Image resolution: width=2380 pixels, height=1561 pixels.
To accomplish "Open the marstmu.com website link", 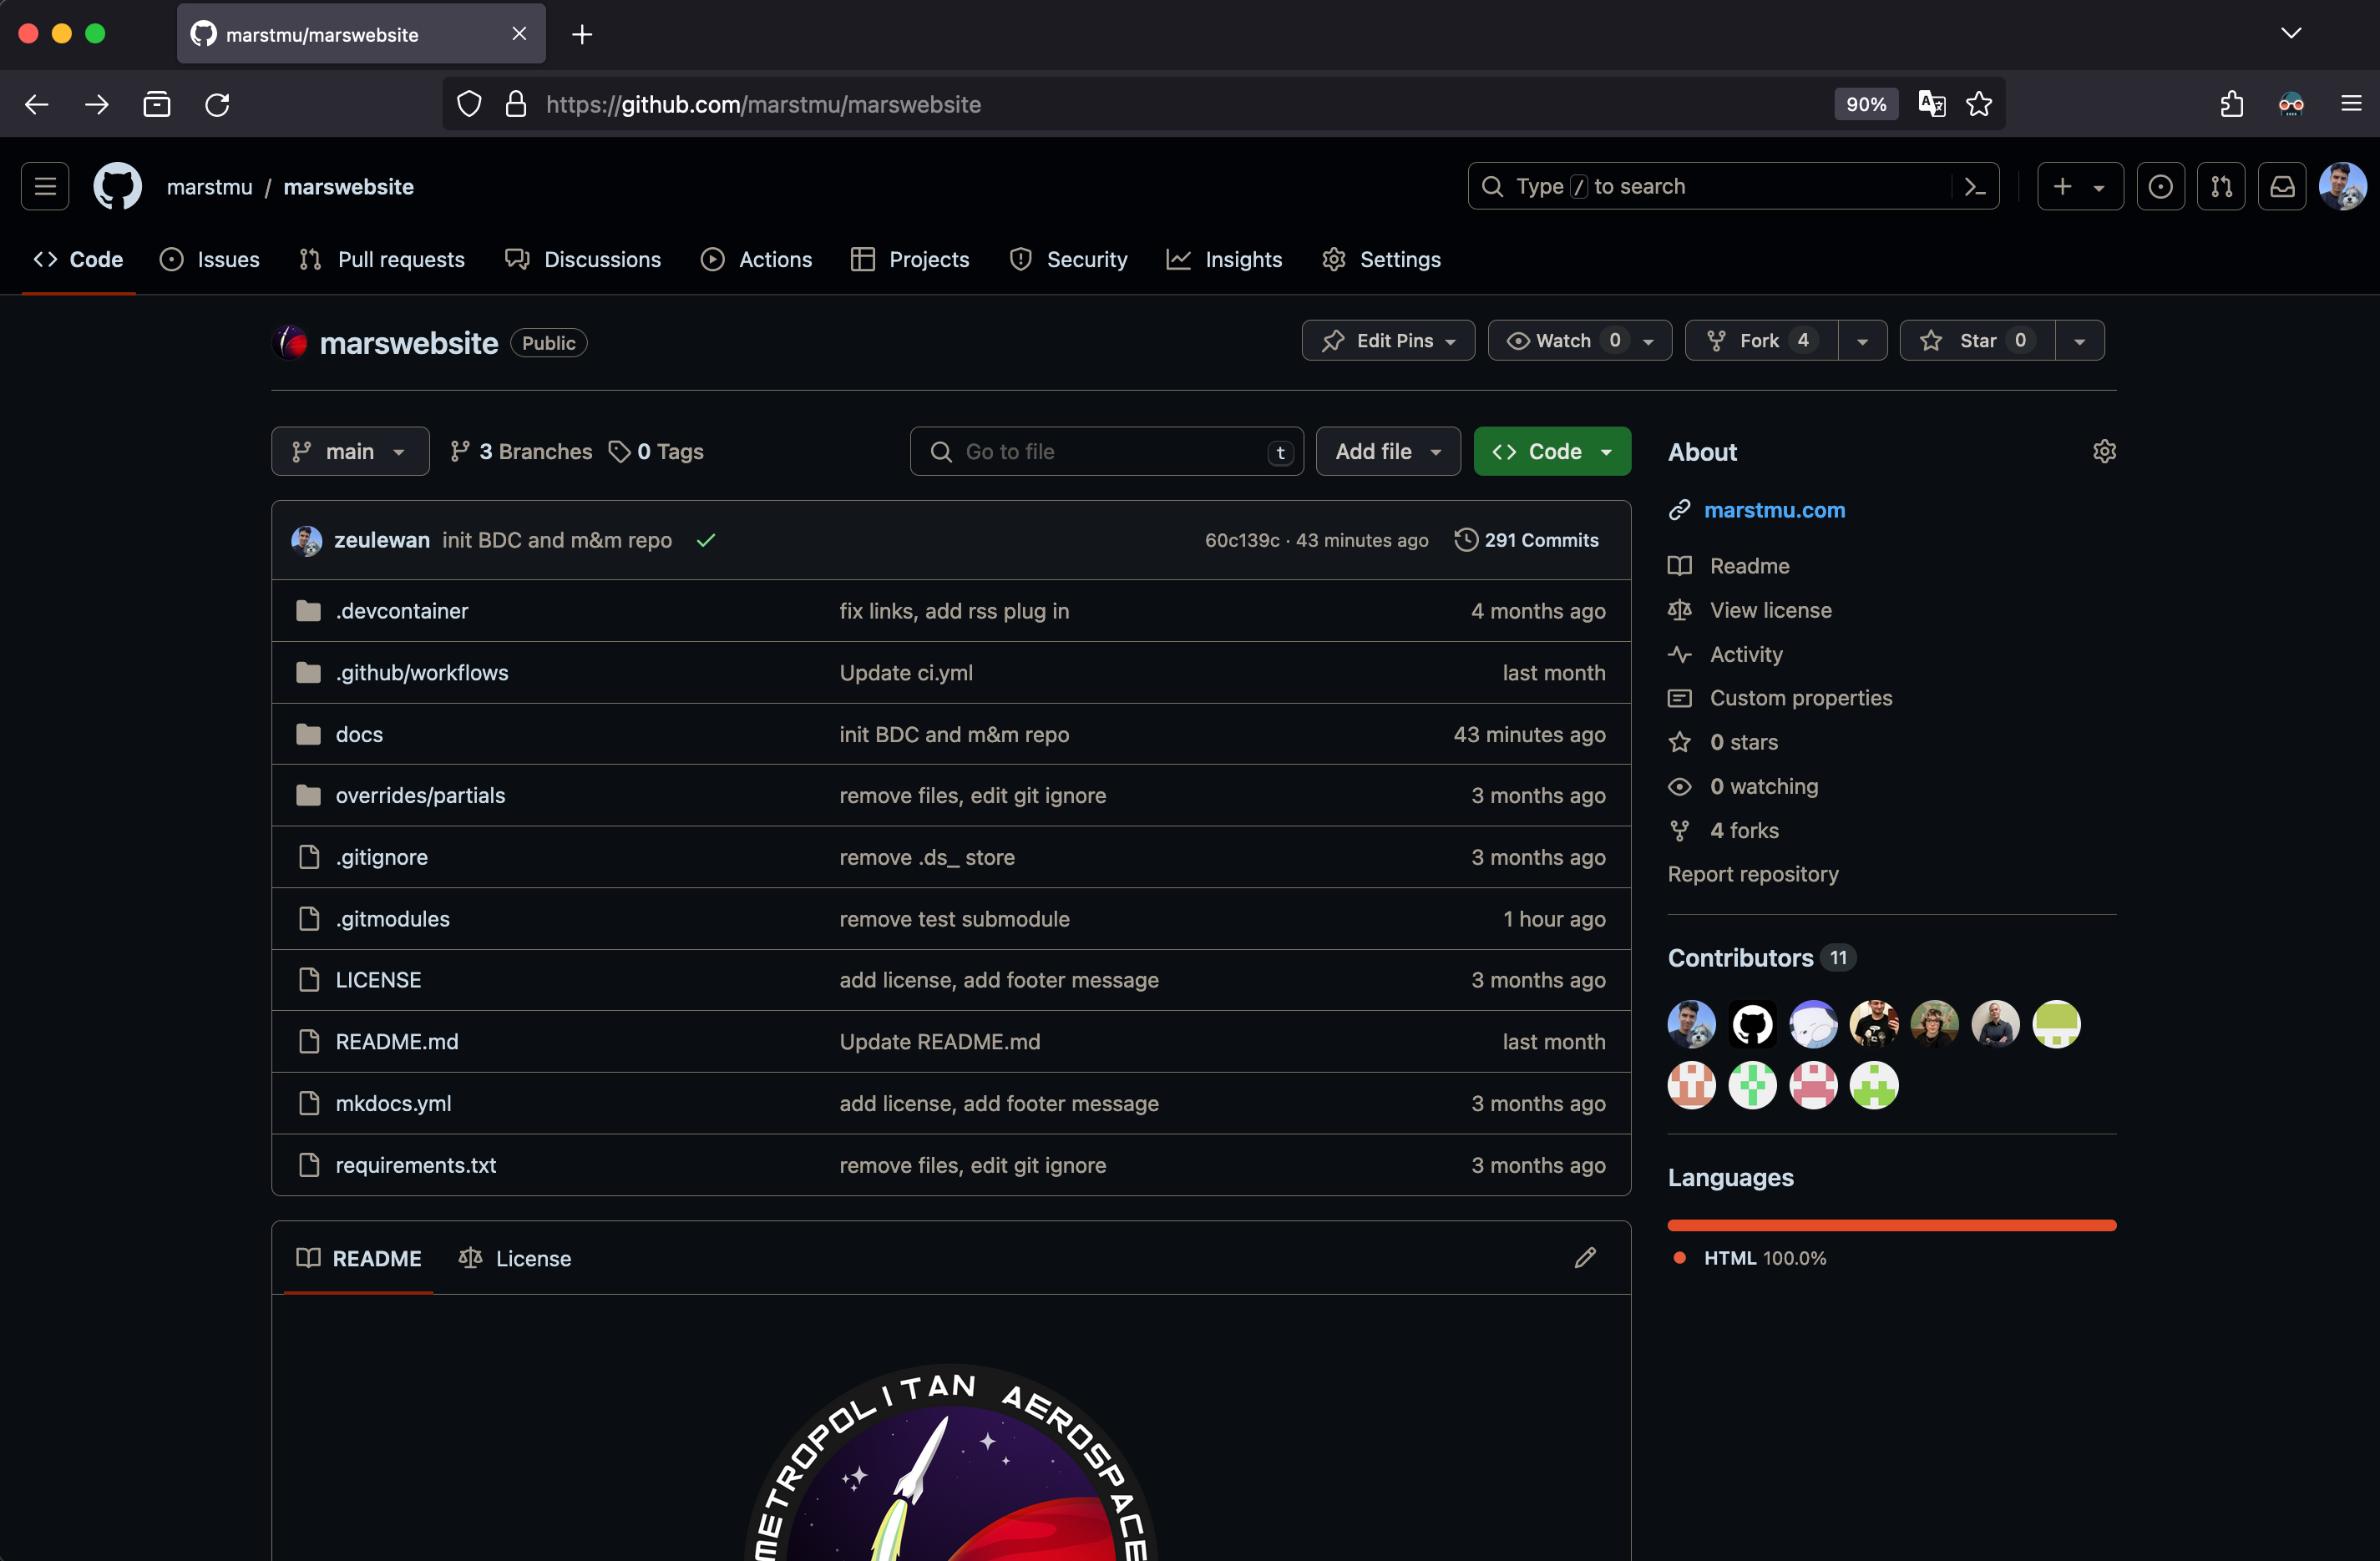I will (x=1774, y=511).
